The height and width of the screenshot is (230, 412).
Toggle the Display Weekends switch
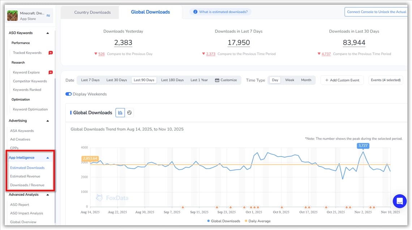pos(68,94)
